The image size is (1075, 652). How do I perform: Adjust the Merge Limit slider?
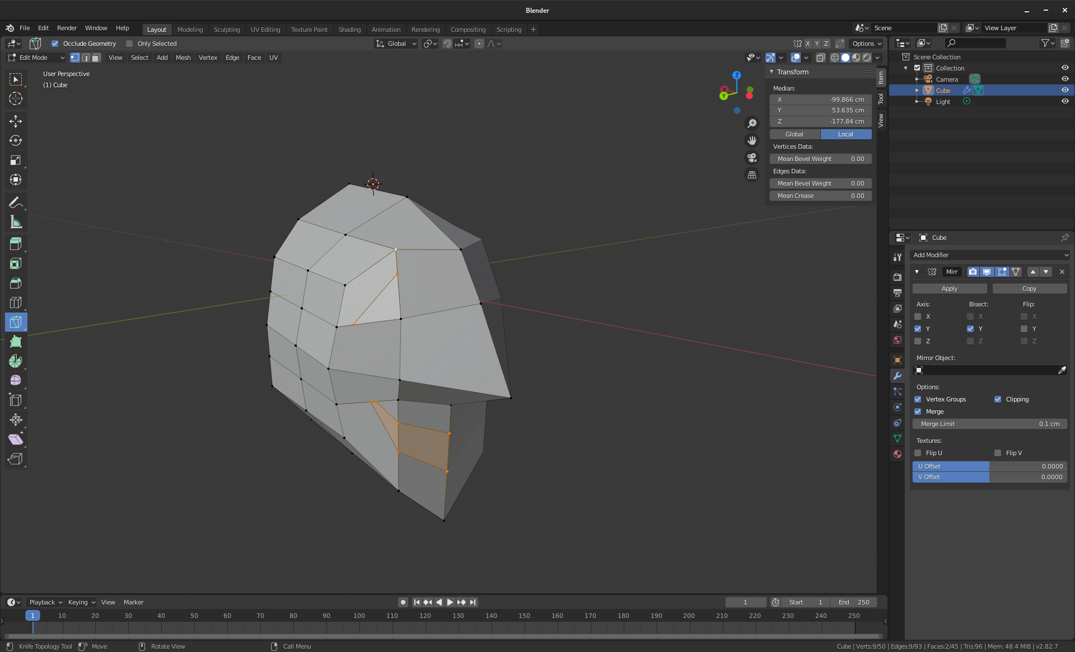coord(990,424)
